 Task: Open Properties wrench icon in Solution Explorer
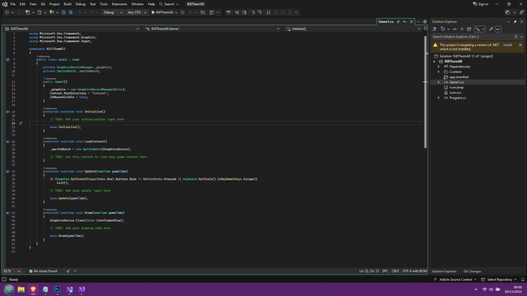click(x=491, y=29)
